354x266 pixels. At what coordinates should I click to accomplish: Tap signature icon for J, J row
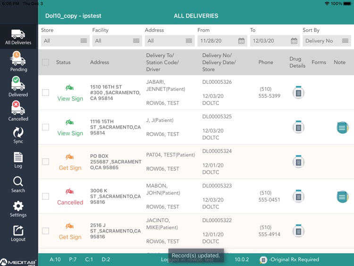tap(69, 122)
